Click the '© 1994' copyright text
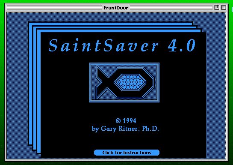This screenshot has width=233, height=165. (126, 121)
